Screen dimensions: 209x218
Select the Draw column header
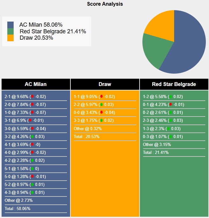[x=105, y=84]
